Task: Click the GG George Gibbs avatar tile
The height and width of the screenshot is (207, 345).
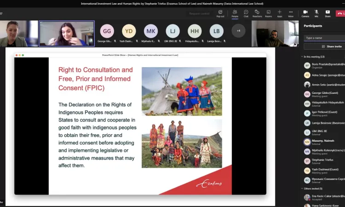Action: pos(107,31)
